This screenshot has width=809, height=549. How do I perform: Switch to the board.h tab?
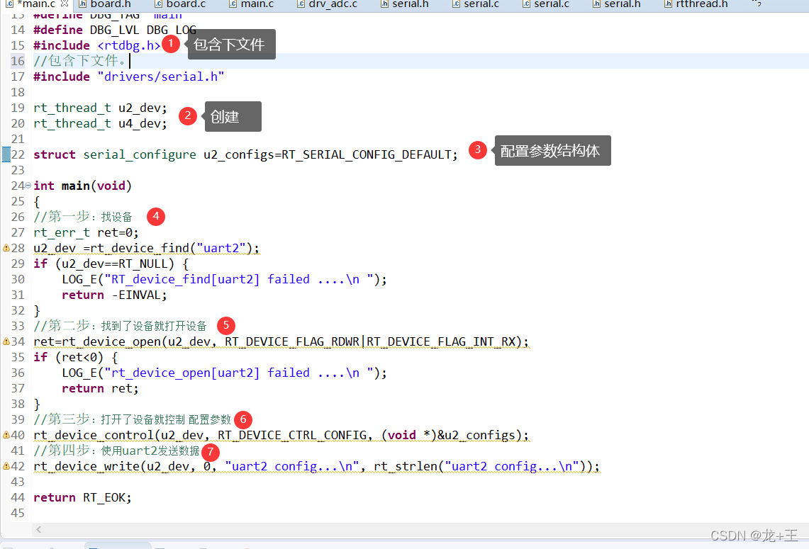(x=105, y=4)
